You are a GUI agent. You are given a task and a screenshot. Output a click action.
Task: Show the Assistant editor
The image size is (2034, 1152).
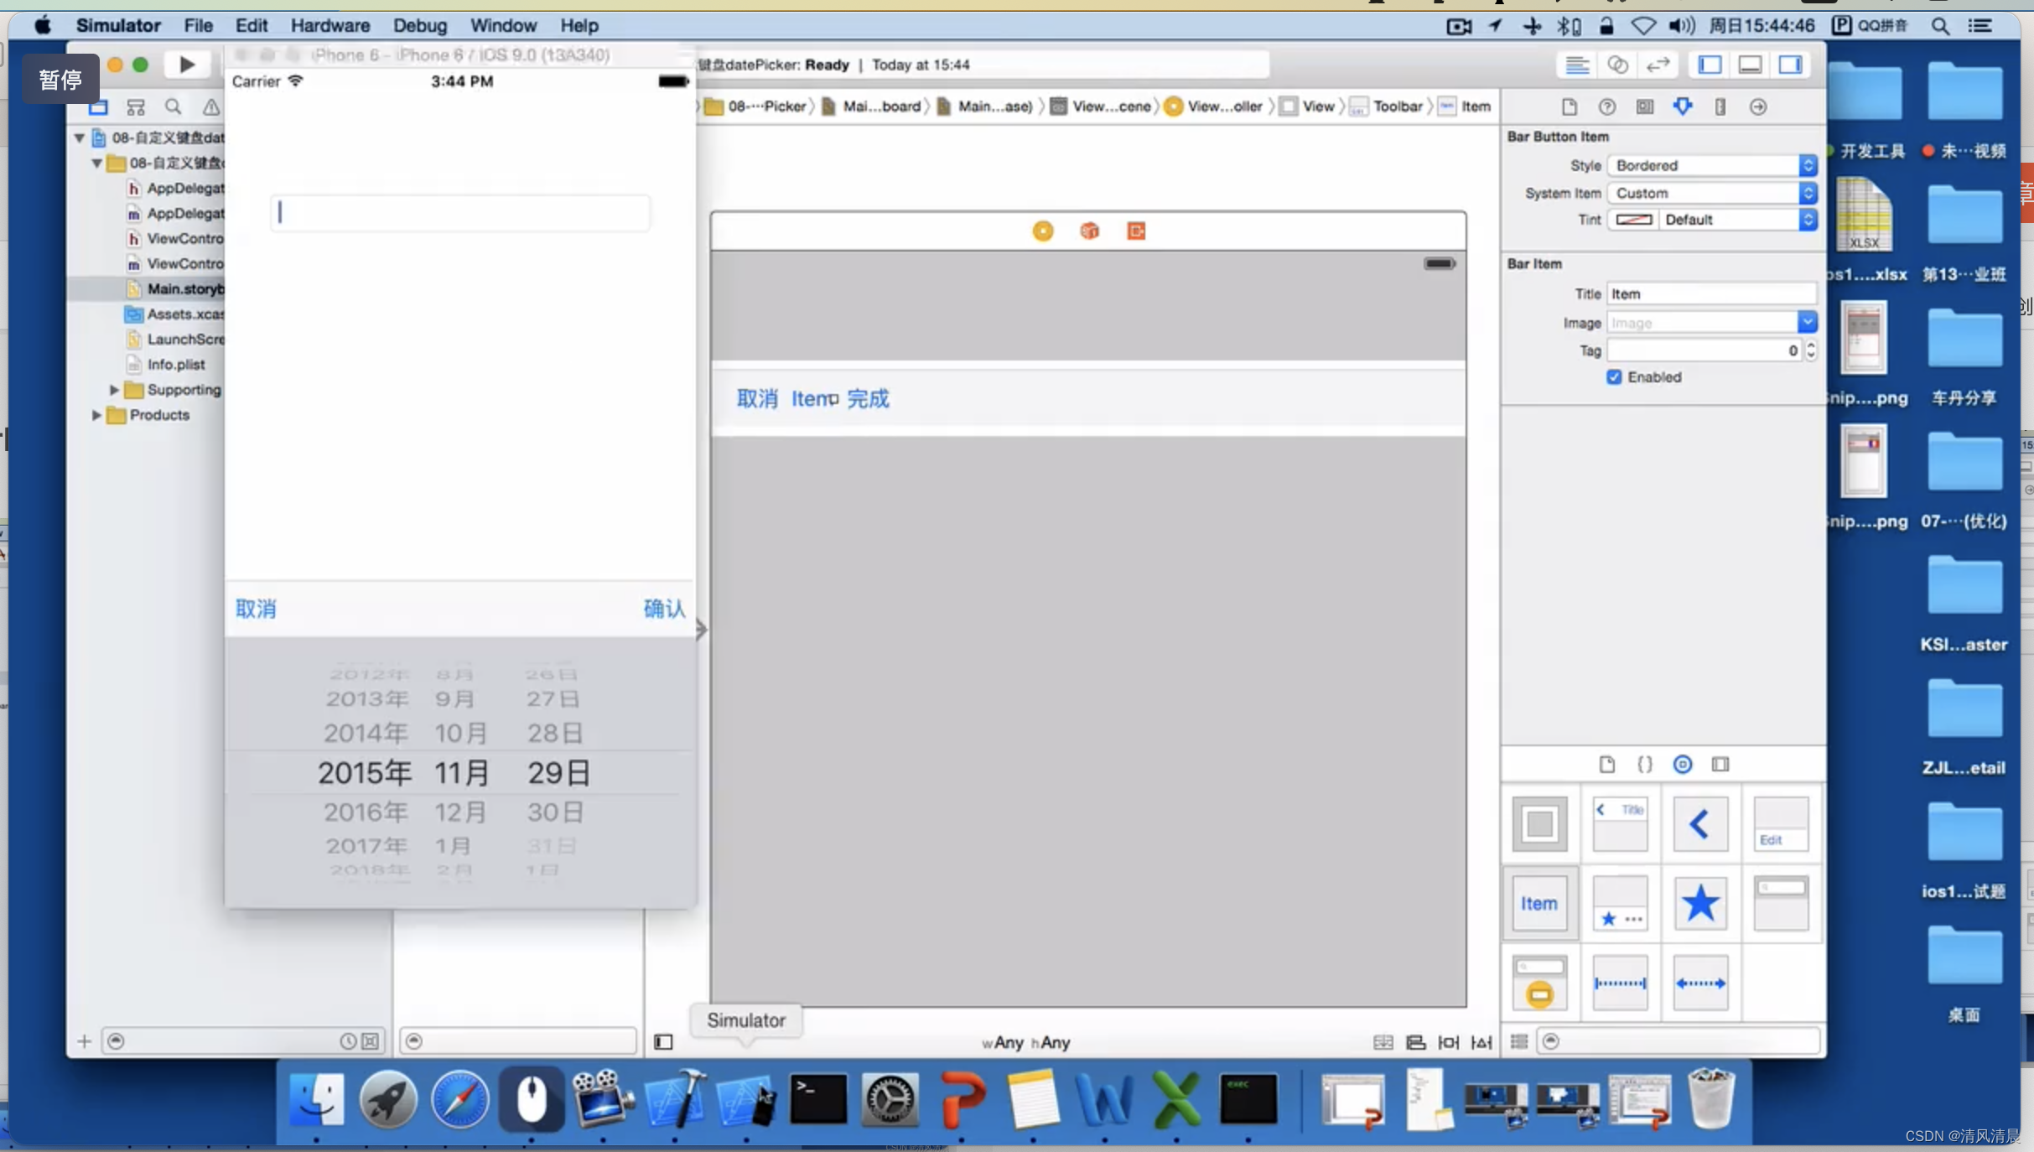[1617, 65]
